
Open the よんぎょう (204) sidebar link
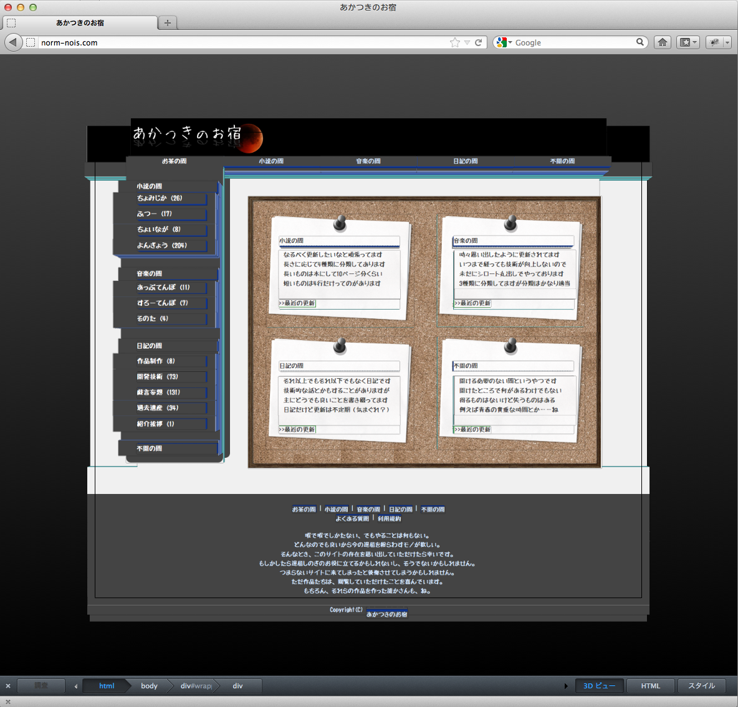pos(162,245)
